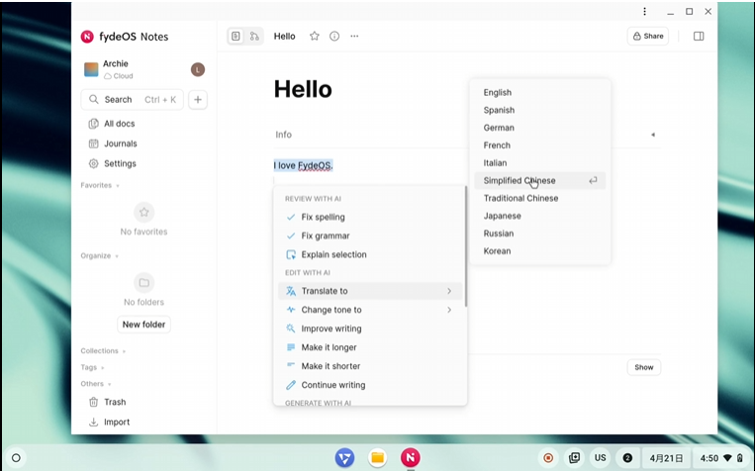Open system tray clock 4:50
The width and height of the screenshot is (755, 471).
(720, 458)
